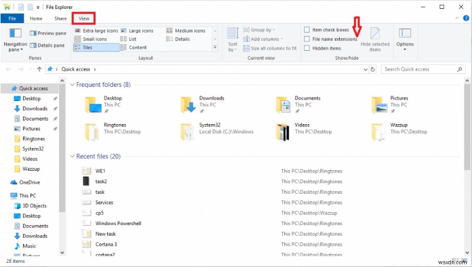The image size is (472, 267).
Task: Go forward to the next location
Action: [21, 69]
